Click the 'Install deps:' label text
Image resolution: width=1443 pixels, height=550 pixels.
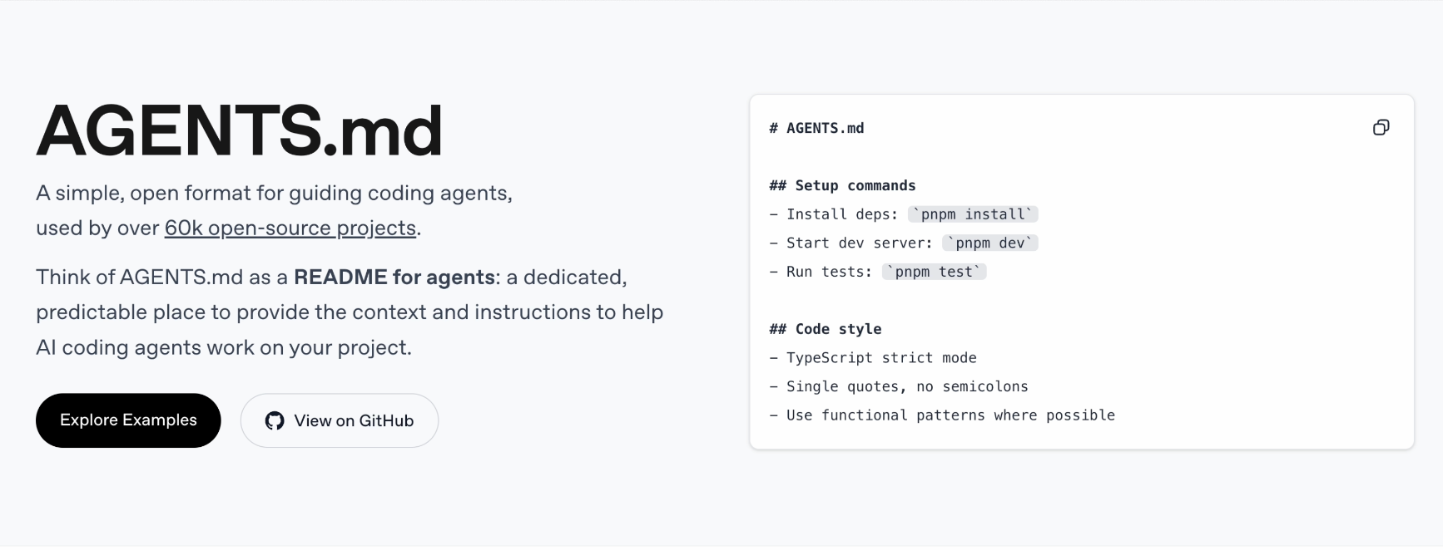[x=841, y=214]
